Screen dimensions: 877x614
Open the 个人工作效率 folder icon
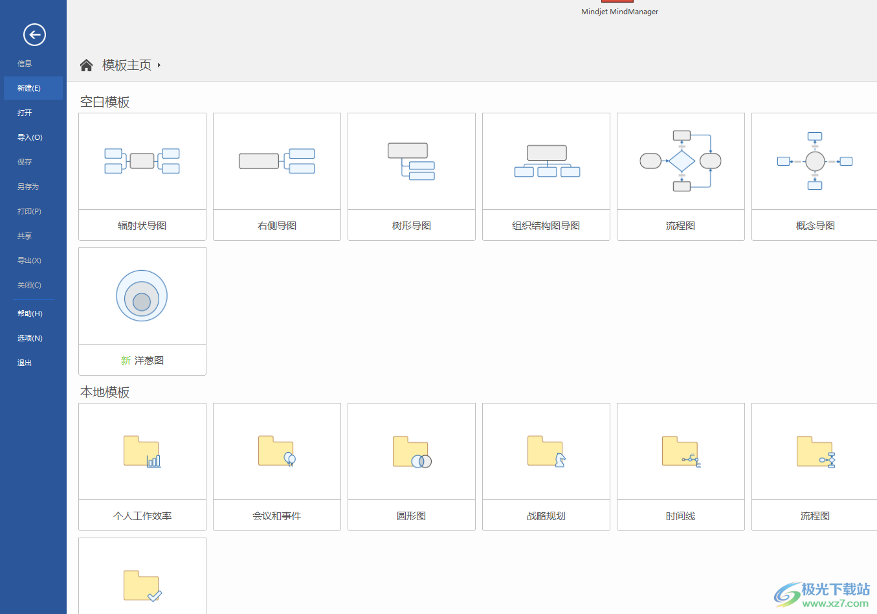pyautogui.click(x=142, y=451)
